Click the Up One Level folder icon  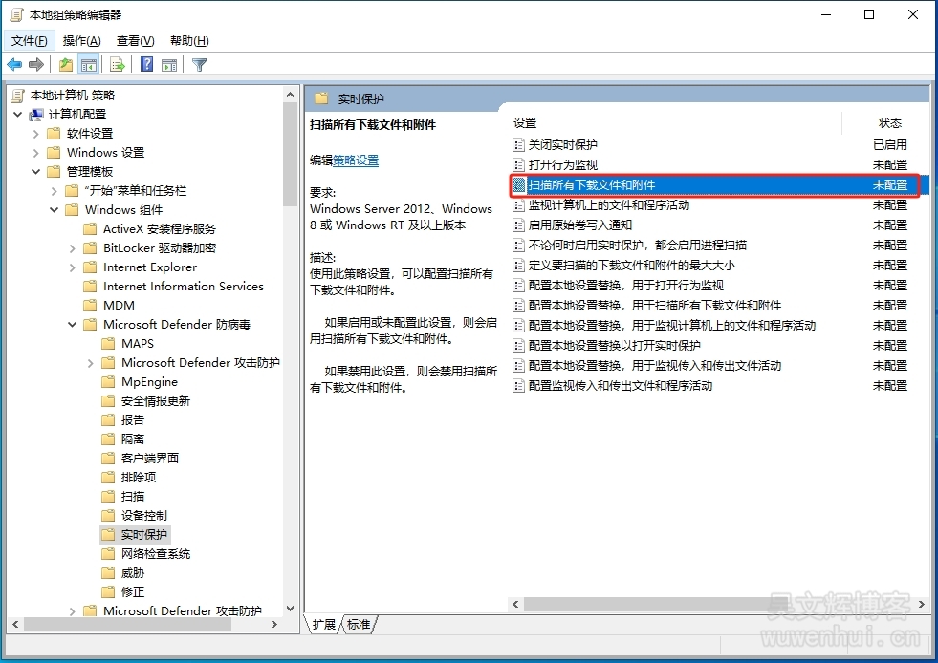pos(65,65)
